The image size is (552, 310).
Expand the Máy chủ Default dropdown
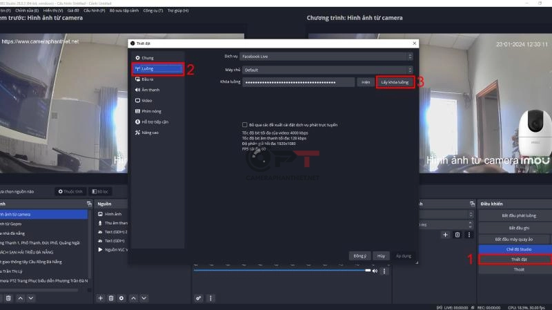[327, 70]
